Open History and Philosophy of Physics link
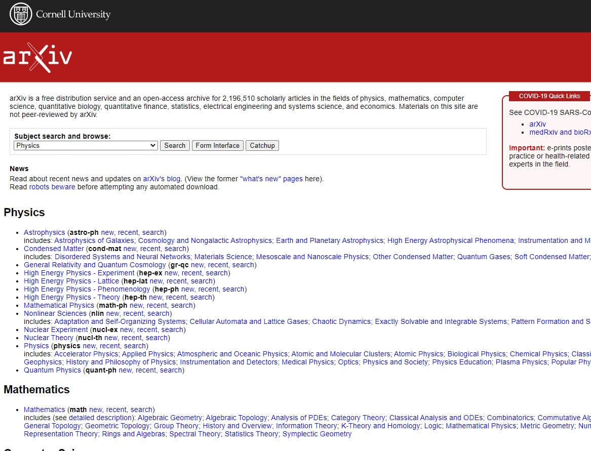Image resolution: width=591 pixels, height=451 pixels. [121, 362]
